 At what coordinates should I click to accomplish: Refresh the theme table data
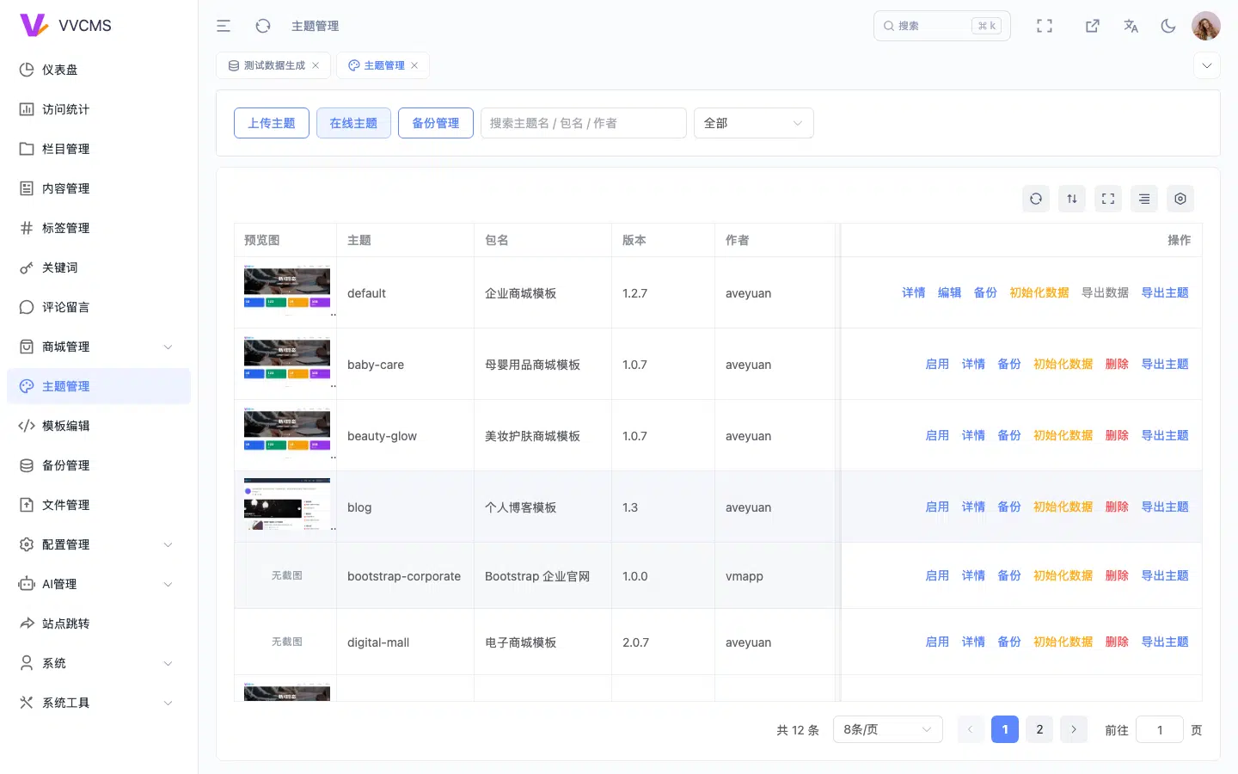tap(1036, 199)
